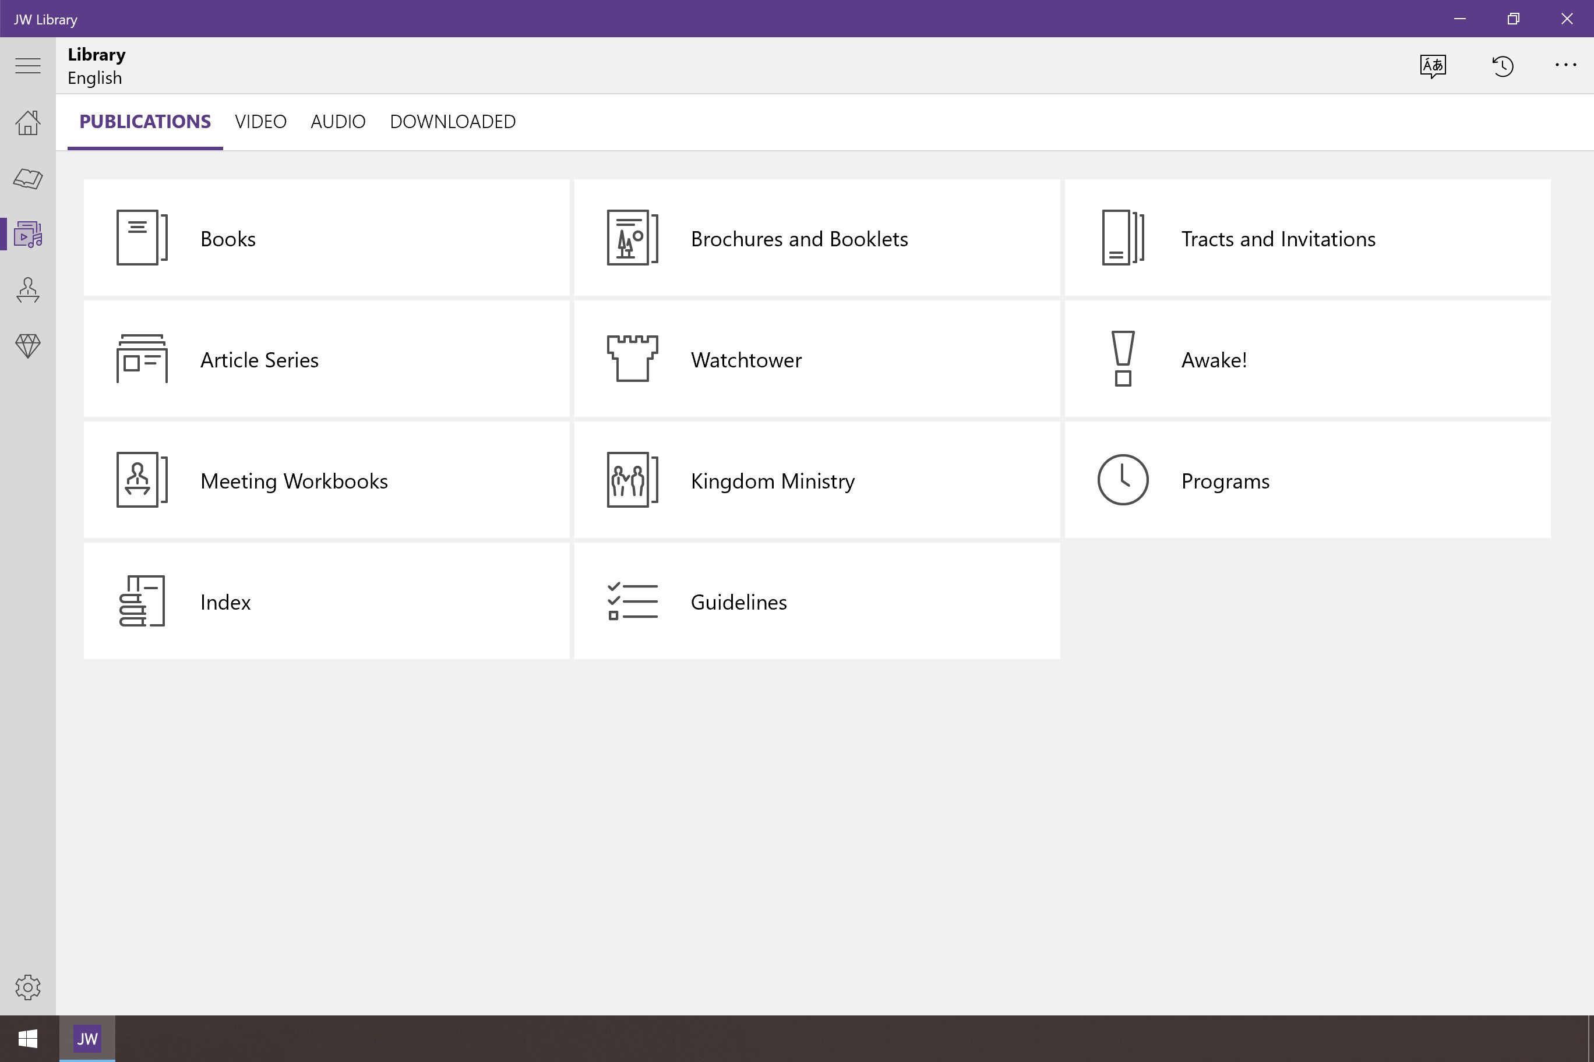Open the hamburger navigation menu
The height and width of the screenshot is (1062, 1594).
pos(28,66)
